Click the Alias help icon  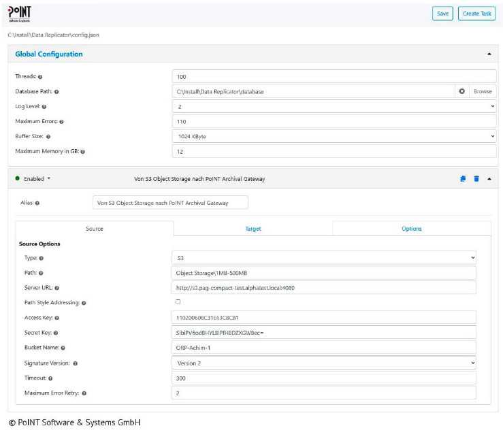pos(37,203)
